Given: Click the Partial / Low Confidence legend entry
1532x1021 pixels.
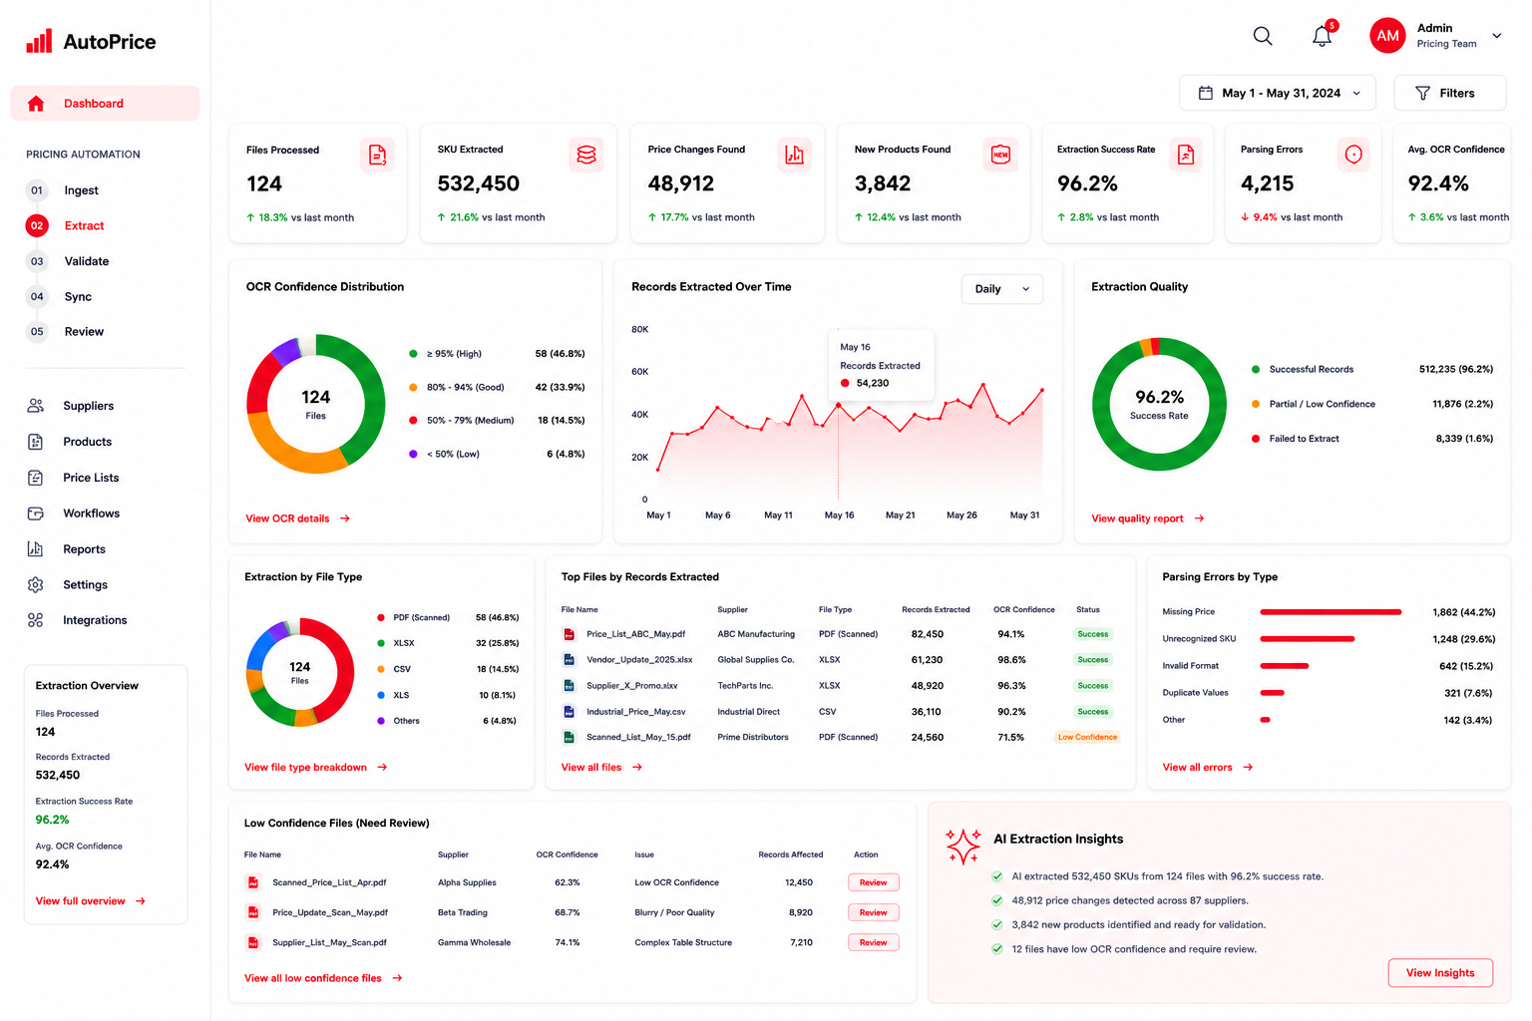Looking at the screenshot, I should tap(1314, 404).
